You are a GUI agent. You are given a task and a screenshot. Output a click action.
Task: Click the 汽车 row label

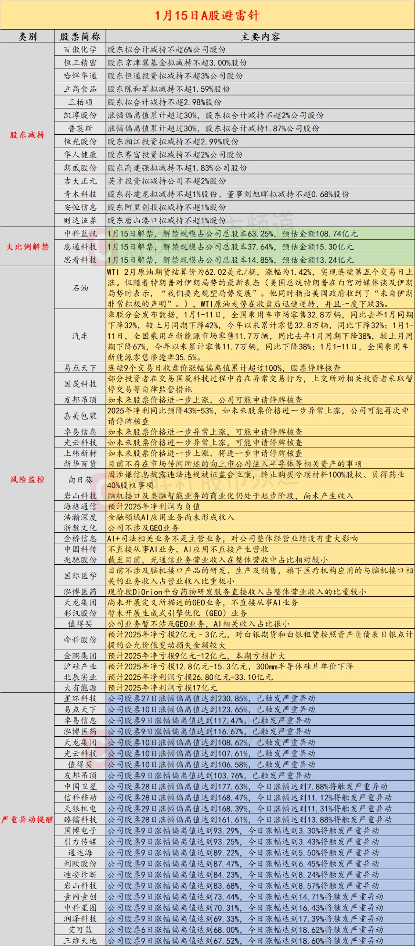click(80, 336)
